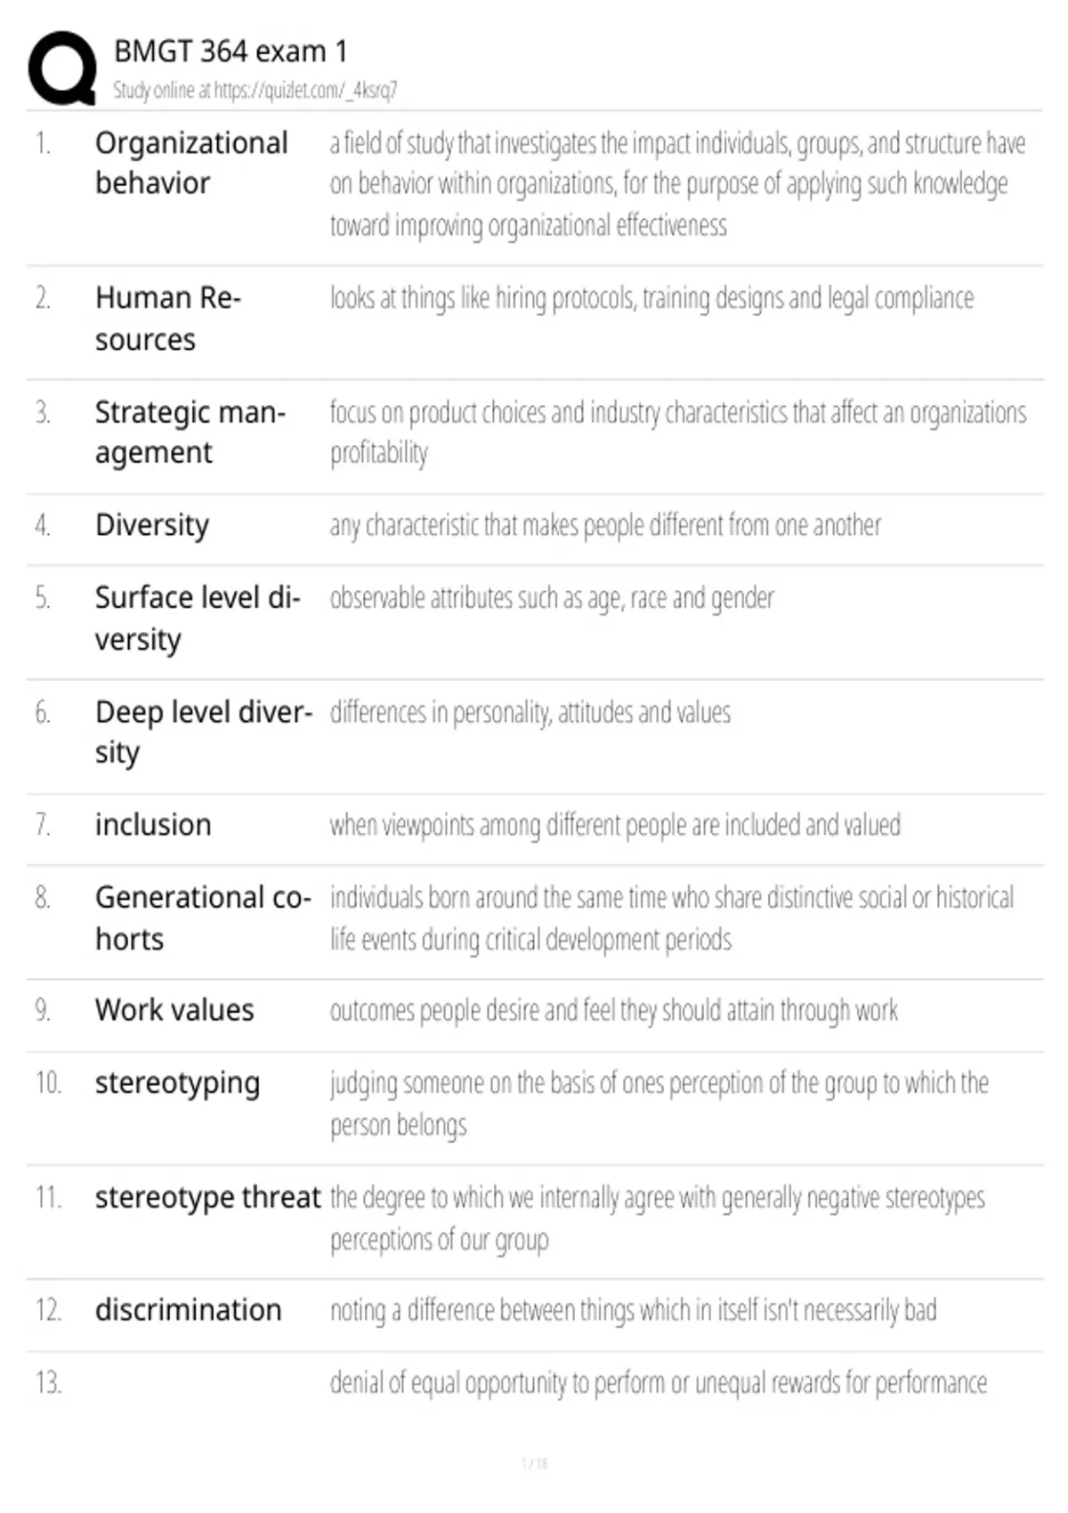Click the Strategic management term
The height and width of the screenshot is (1513, 1068).
[x=190, y=433]
